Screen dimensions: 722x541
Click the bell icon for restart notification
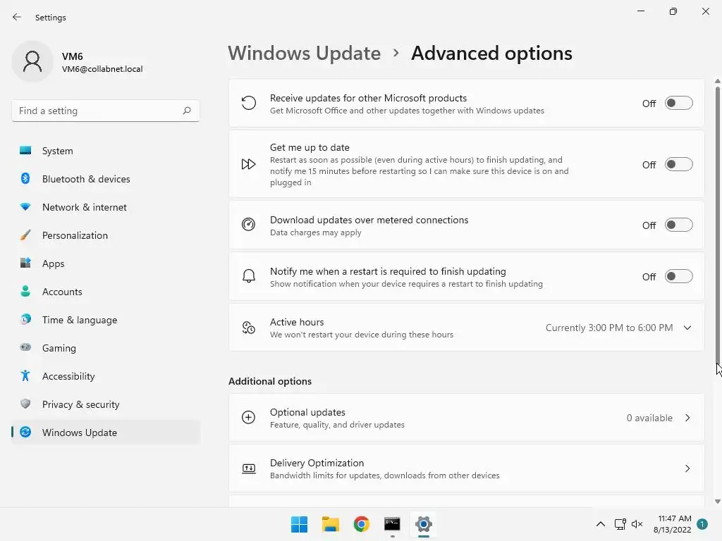[249, 276]
